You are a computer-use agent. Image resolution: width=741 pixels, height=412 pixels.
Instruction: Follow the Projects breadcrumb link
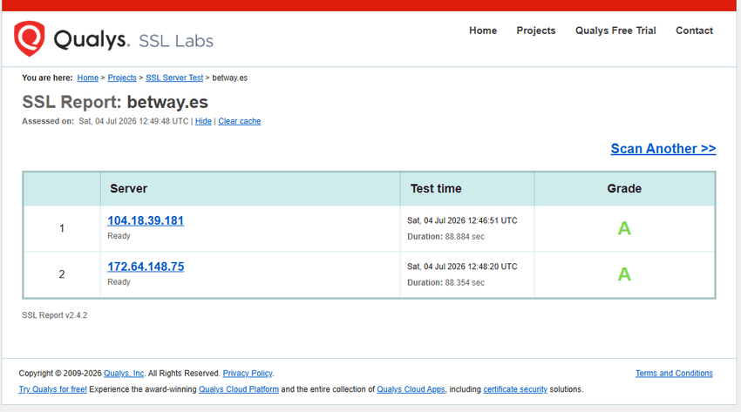[x=122, y=78]
